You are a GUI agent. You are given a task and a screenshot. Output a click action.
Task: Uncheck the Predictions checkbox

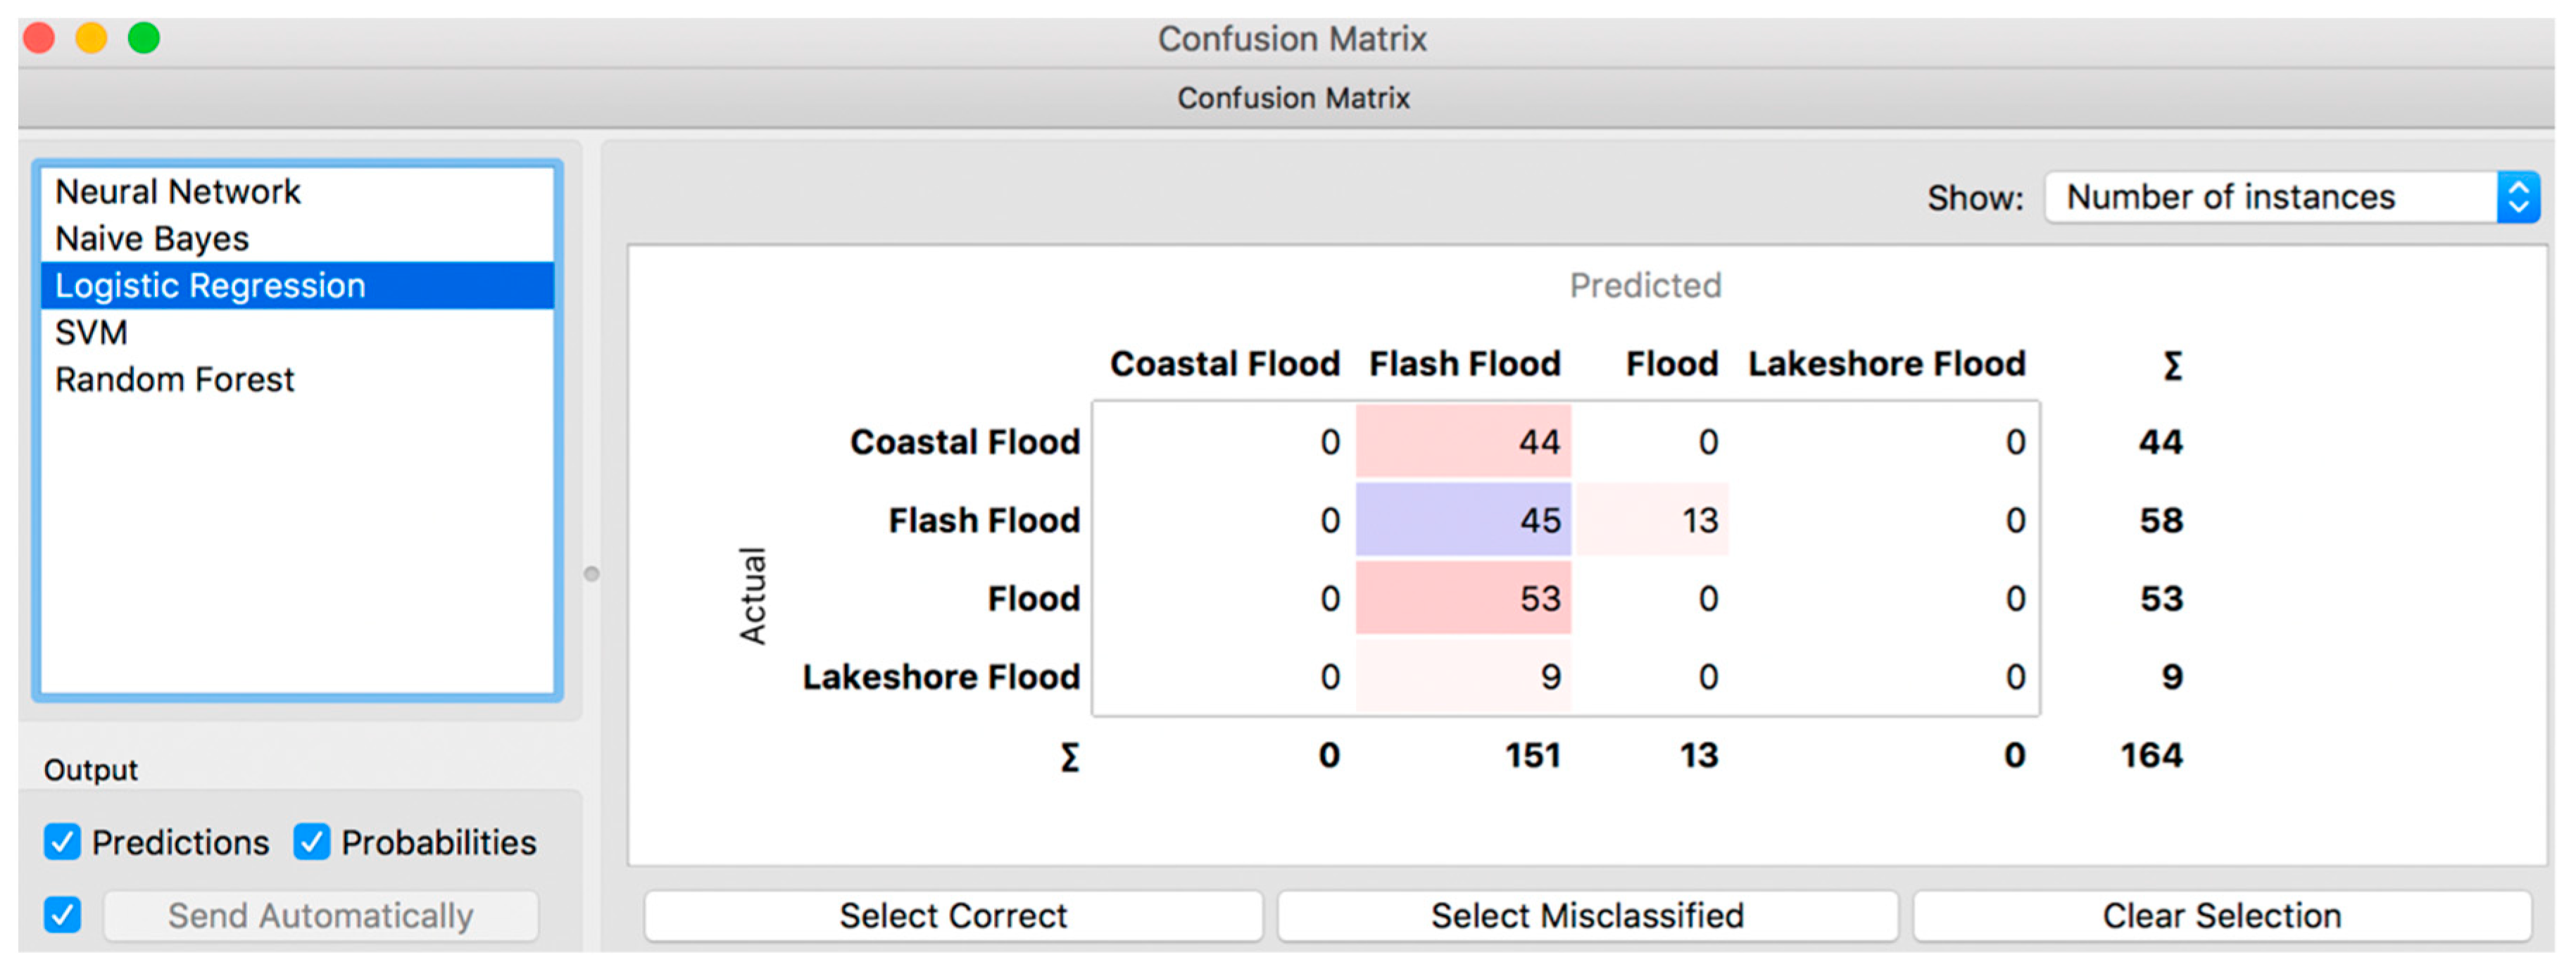tap(62, 842)
